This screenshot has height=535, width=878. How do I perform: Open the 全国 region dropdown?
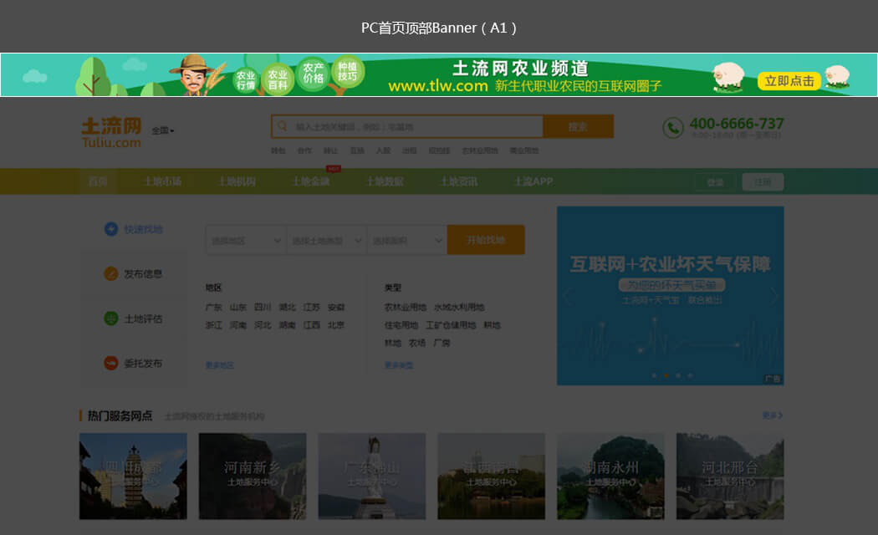tap(163, 130)
